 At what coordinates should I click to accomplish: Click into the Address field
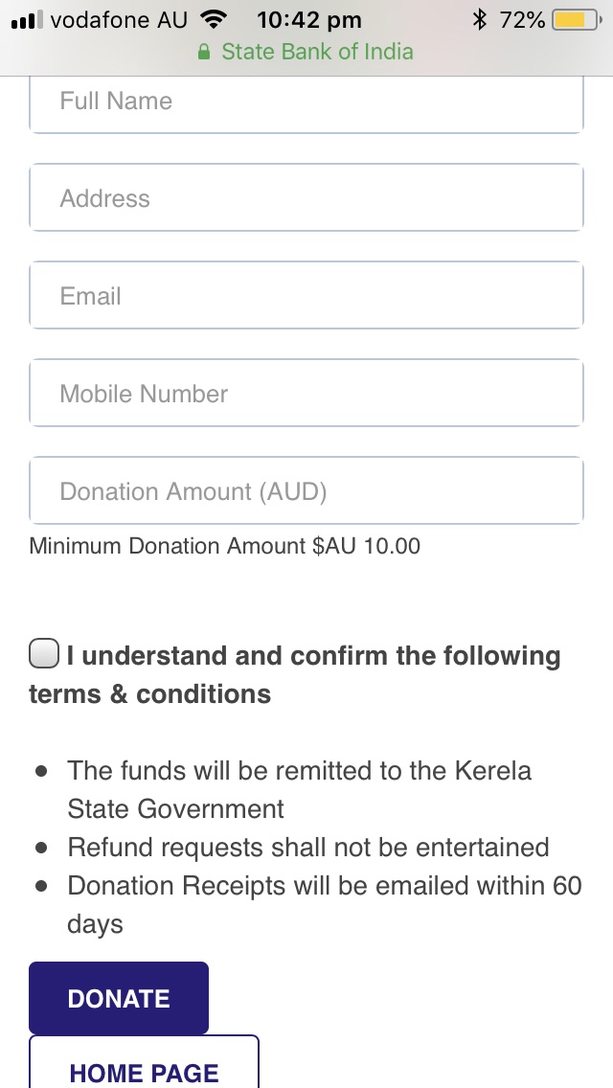306,198
